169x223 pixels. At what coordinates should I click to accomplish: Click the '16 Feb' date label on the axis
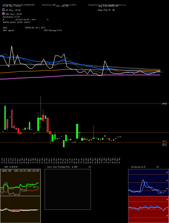(x=2, y=160)
